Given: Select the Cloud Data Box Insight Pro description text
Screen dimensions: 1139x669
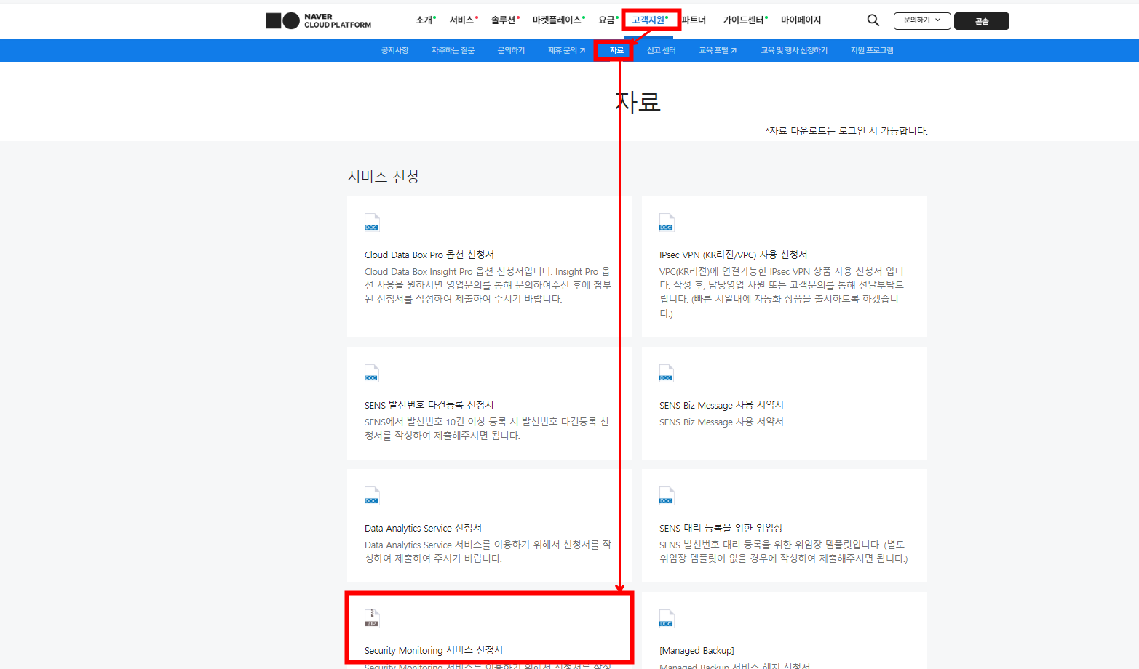Looking at the screenshot, I should (488, 285).
